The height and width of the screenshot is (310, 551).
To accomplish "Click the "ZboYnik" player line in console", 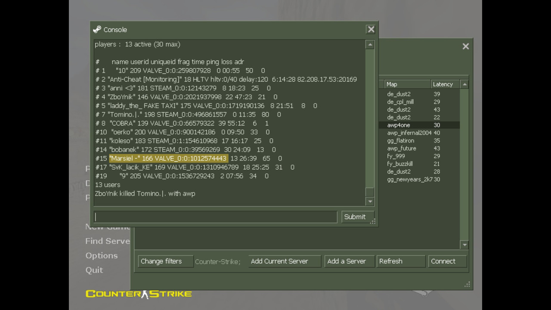I will 186,97.
